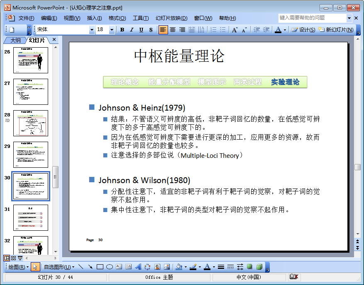Select the object pointer arrow tool

point(35,267)
